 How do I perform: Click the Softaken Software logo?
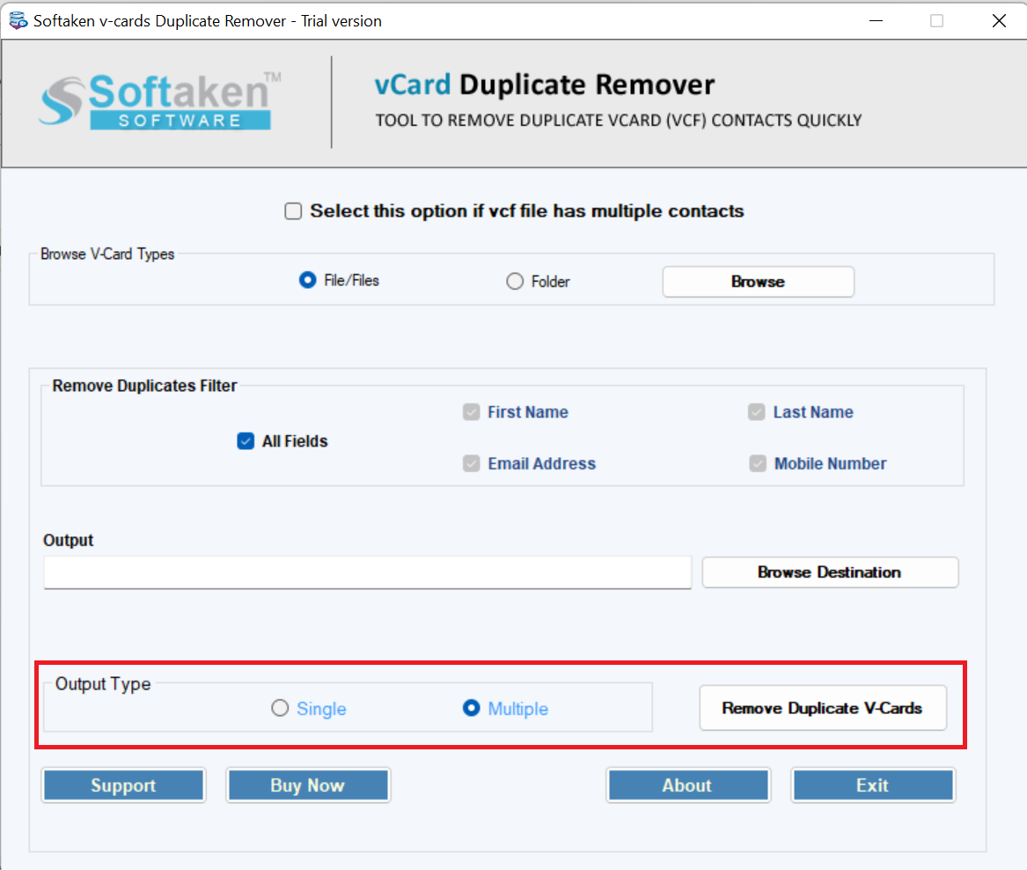[159, 101]
